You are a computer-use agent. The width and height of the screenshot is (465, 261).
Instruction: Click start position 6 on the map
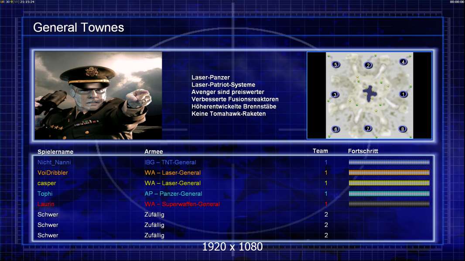tap(336, 129)
